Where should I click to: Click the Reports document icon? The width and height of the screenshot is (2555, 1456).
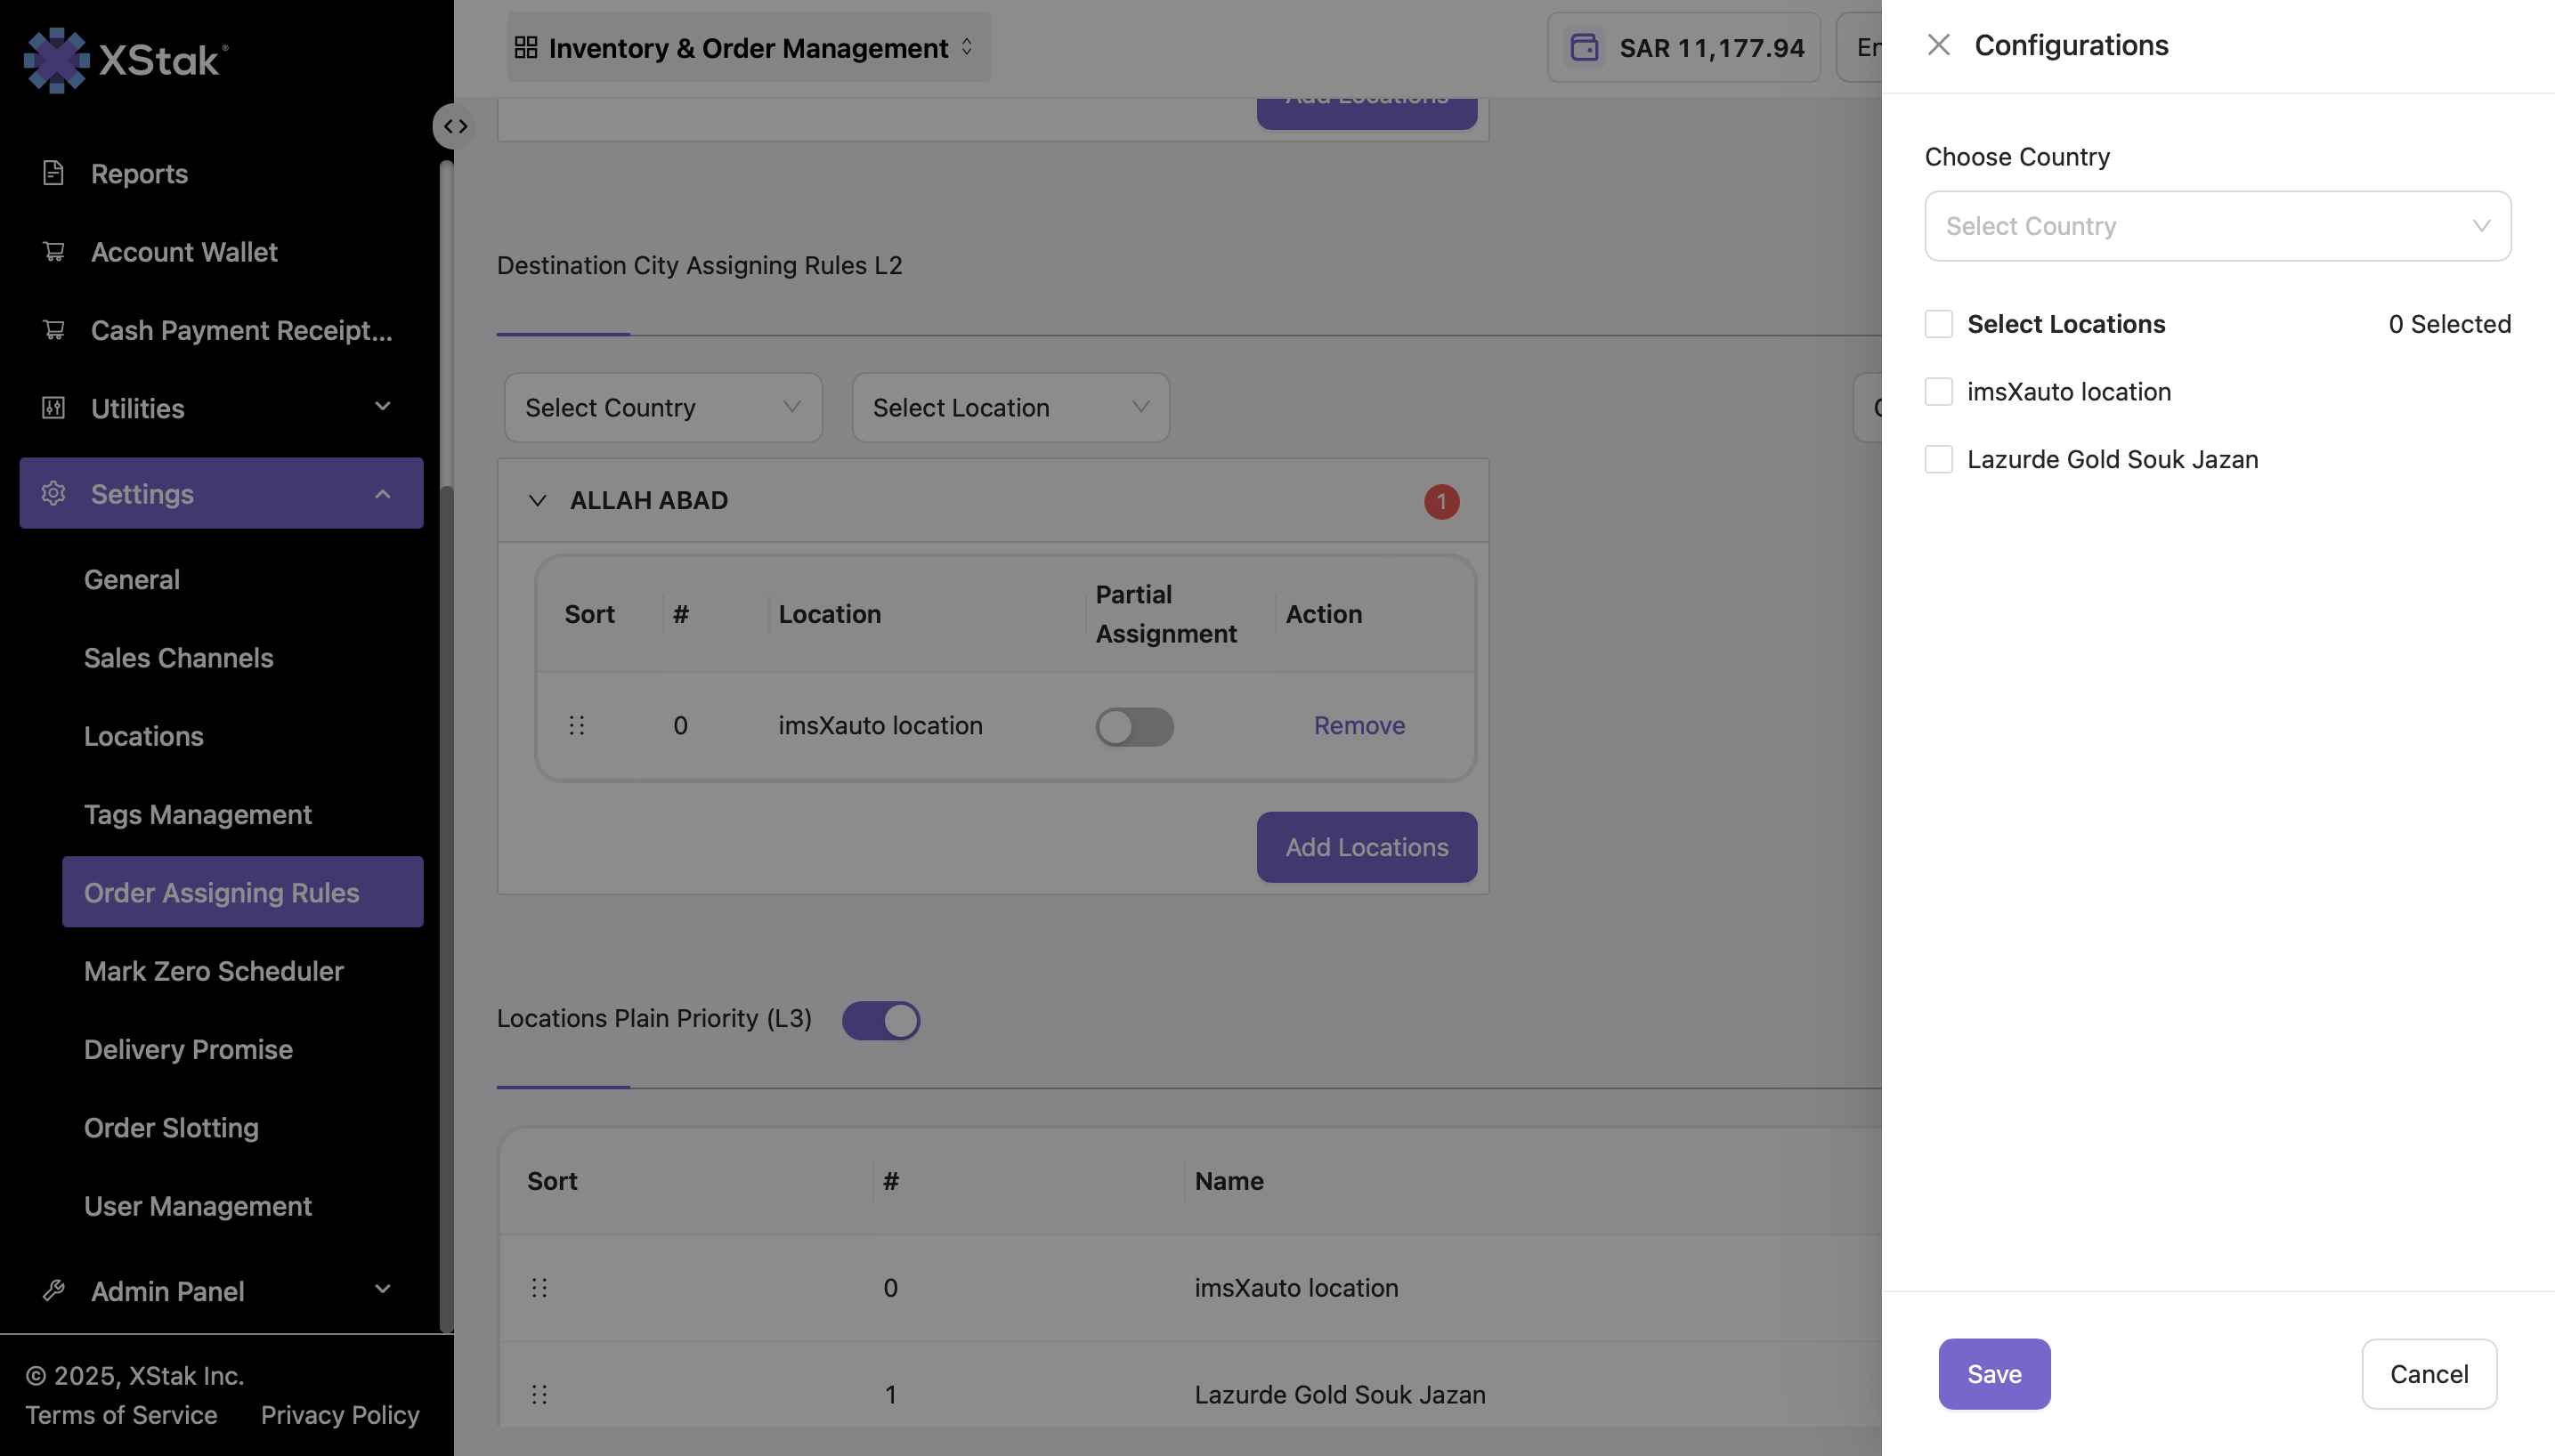click(x=54, y=173)
